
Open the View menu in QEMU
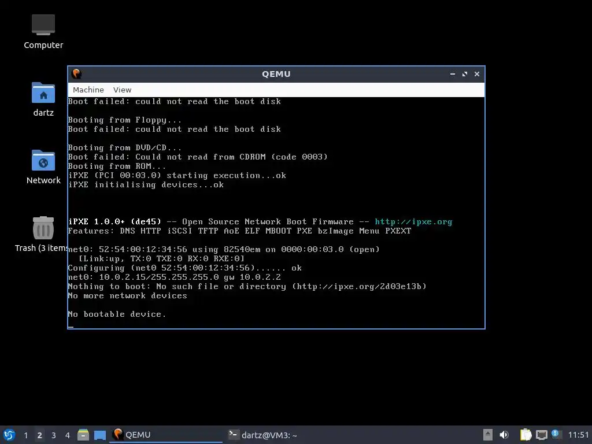123,90
